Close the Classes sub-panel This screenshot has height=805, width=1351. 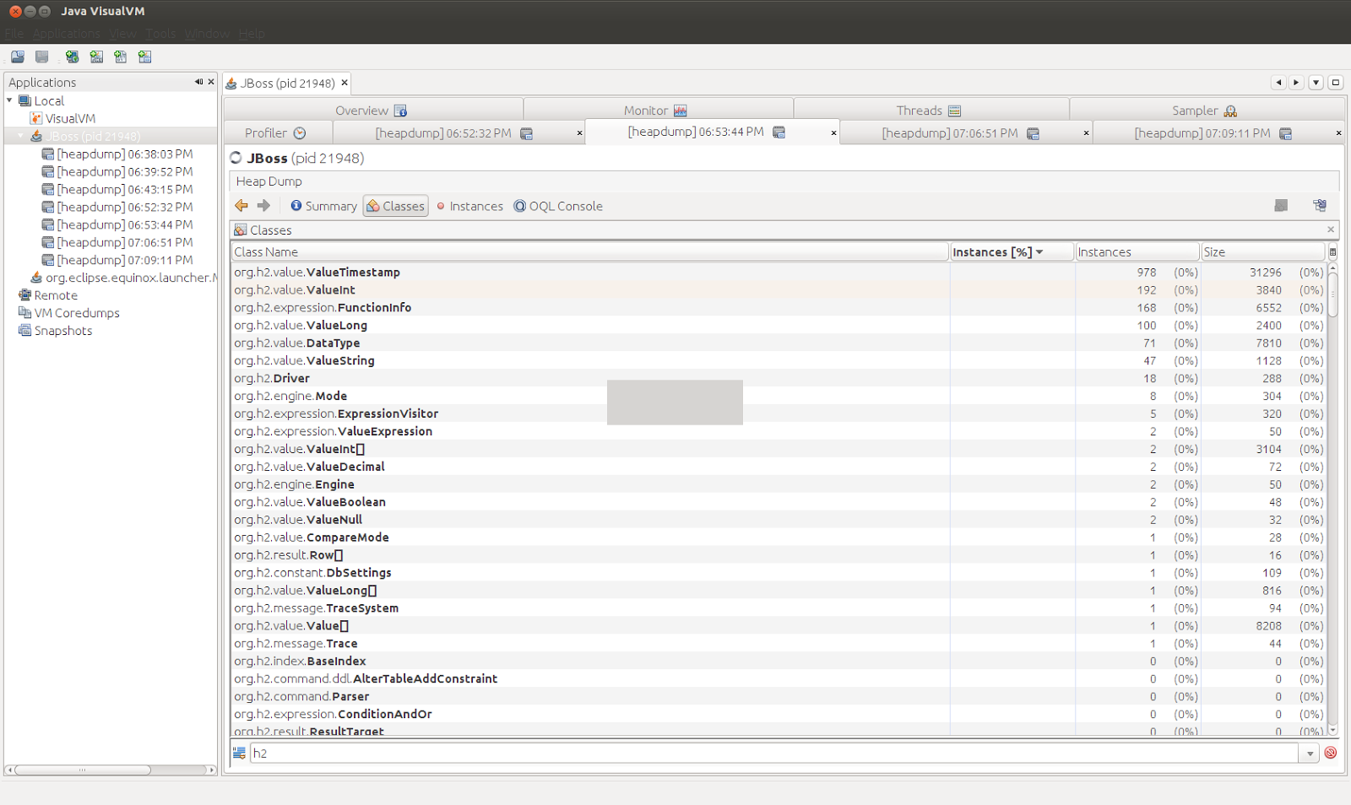(x=1331, y=230)
